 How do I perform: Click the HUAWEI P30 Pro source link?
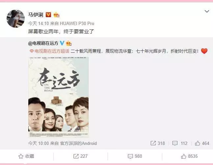[x=77, y=23]
